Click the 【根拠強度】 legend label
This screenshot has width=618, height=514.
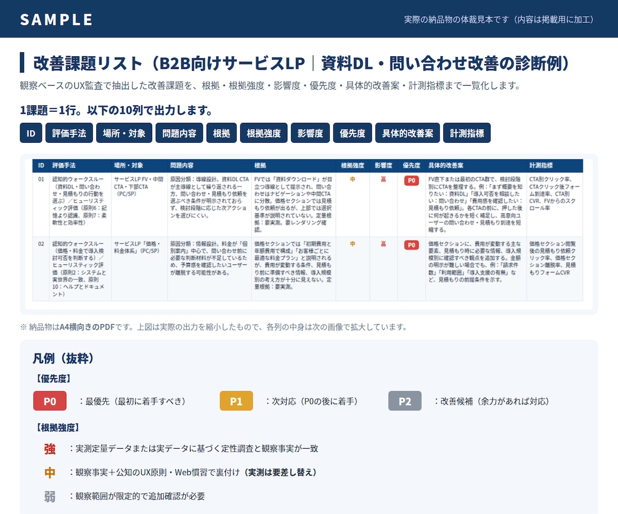pyautogui.click(x=58, y=427)
